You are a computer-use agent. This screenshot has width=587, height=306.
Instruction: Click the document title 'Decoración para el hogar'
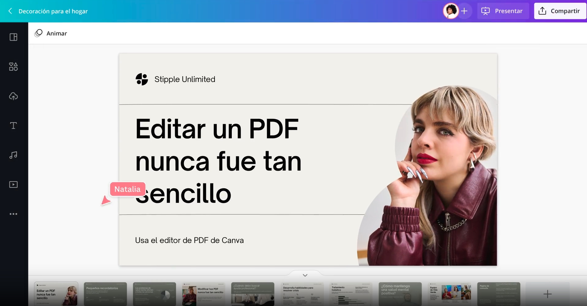coord(53,11)
